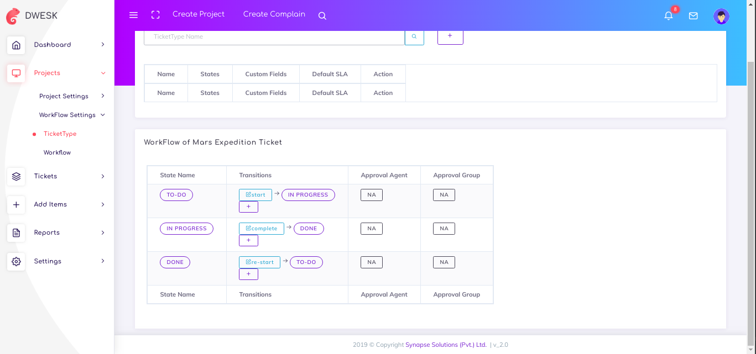Open notifications bell icon
The image size is (756, 354).
click(x=669, y=16)
